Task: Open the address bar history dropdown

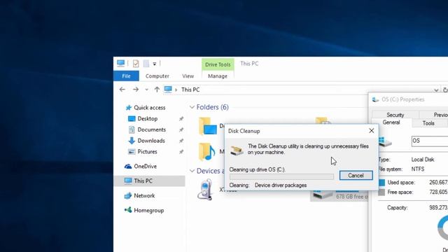Action: [x=436, y=90]
